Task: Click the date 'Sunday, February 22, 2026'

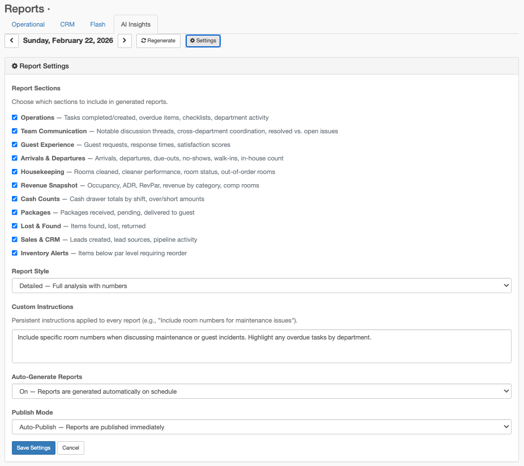Action: [68, 40]
